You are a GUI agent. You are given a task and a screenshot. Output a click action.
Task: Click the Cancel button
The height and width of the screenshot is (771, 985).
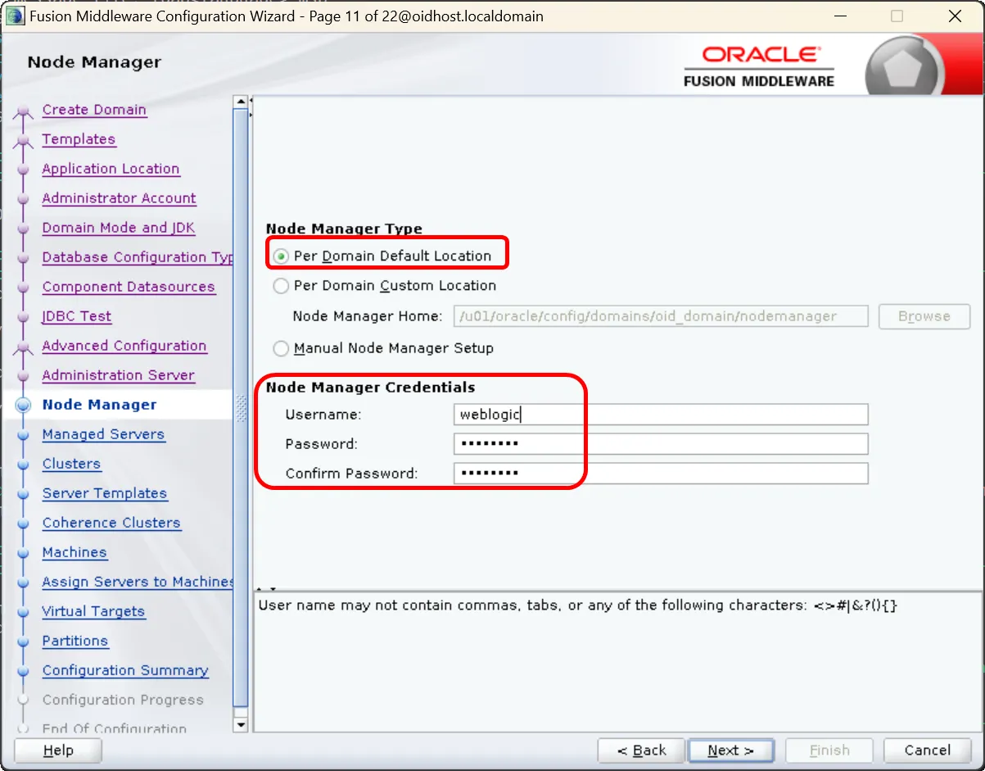(x=928, y=751)
